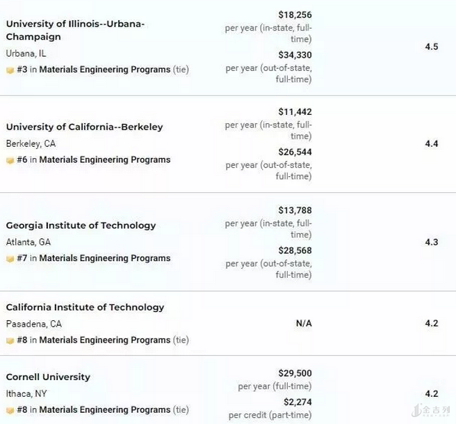This screenshot has width=456, height=424.
Task: Open California Institute of Technology link
Action: [x=85, y=307]
